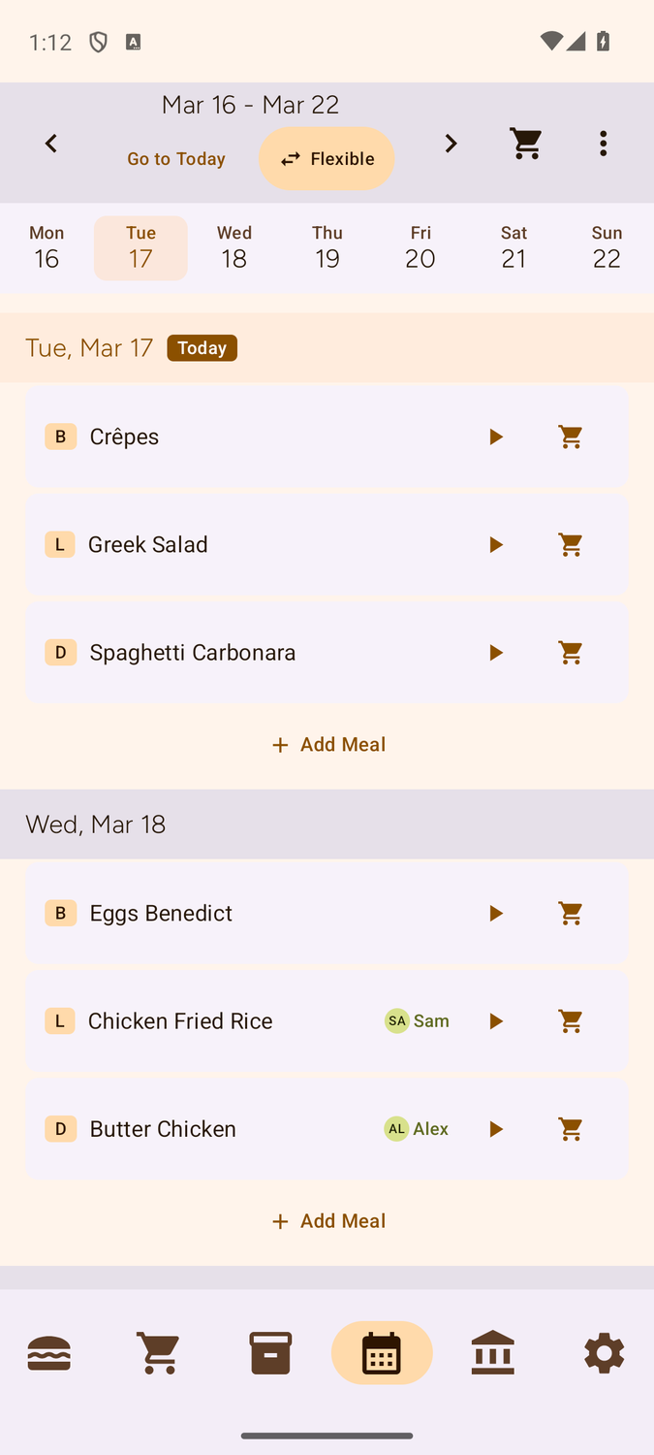Open the shopping cart from the top bar

(526, 143)
